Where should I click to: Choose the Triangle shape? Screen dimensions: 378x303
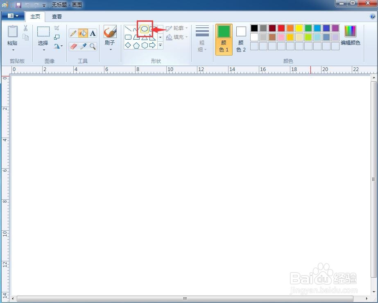point(145,37)
